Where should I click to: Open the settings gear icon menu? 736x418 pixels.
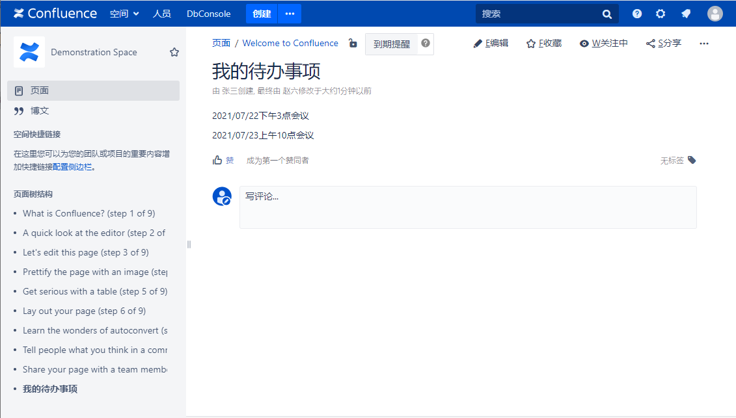coord(661,14)
